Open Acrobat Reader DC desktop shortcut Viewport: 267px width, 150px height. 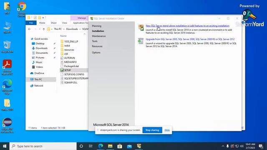pos(7,67)
